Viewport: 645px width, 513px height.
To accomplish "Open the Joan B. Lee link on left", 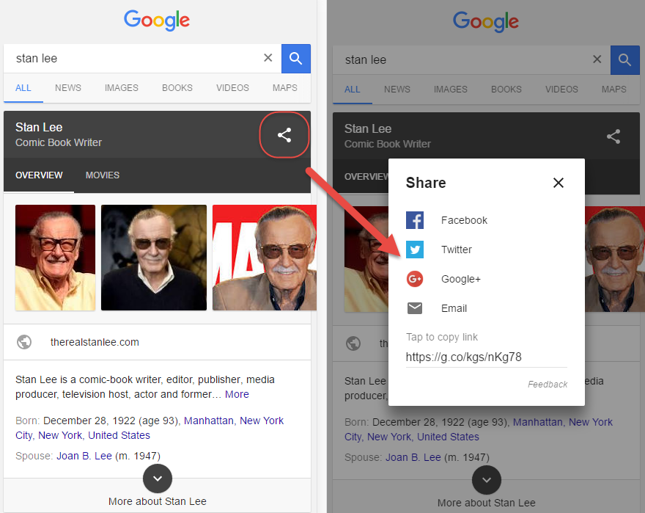I will pyautogui.click(x=84, y=456).
